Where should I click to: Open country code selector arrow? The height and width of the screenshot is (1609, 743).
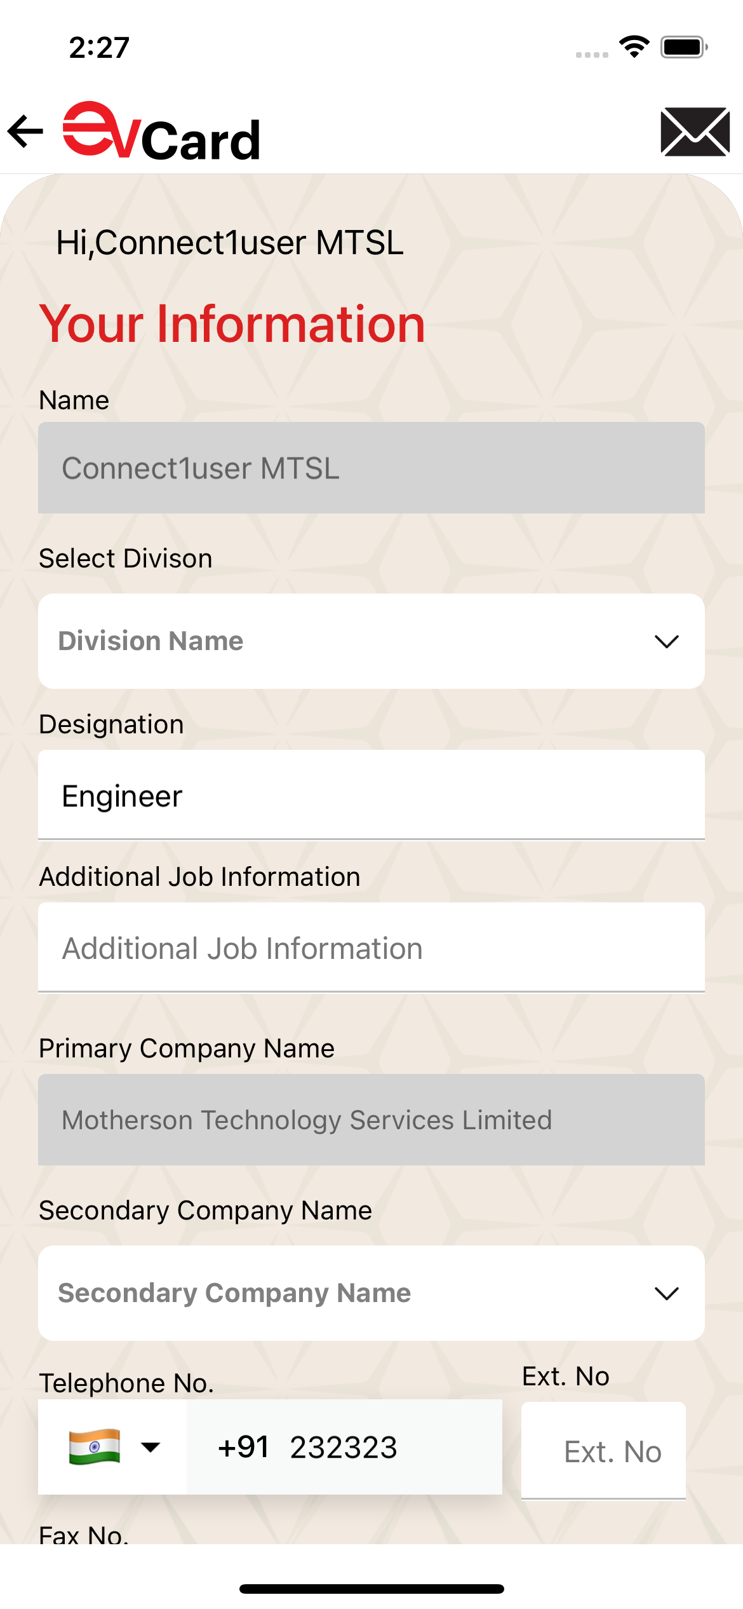pos(151,1448)
